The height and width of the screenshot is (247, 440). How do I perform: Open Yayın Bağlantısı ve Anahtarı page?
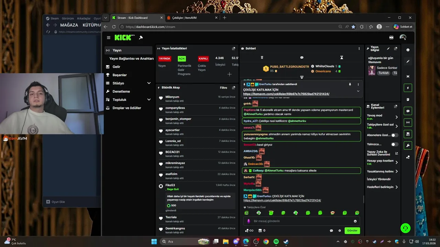pyautogui.click(x=131, y=58)
